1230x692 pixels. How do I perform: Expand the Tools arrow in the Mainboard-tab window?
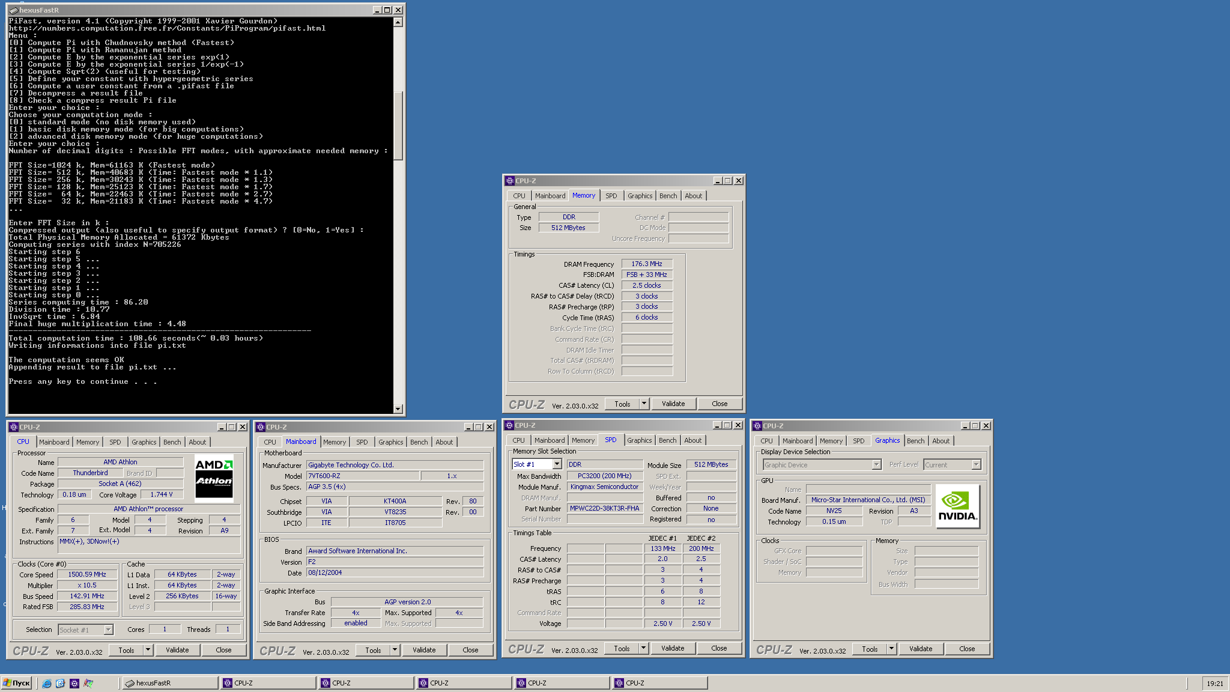click(x=395, y=650)
